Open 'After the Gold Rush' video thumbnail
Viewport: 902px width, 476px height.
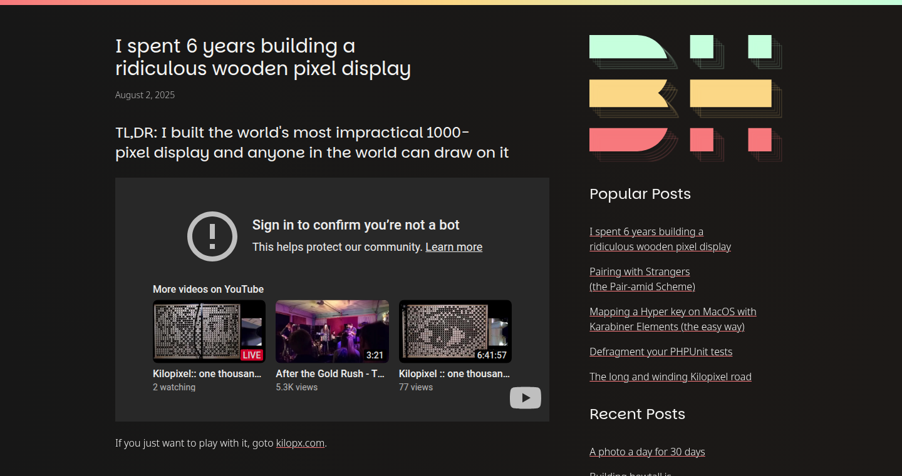tap(332, 332)
